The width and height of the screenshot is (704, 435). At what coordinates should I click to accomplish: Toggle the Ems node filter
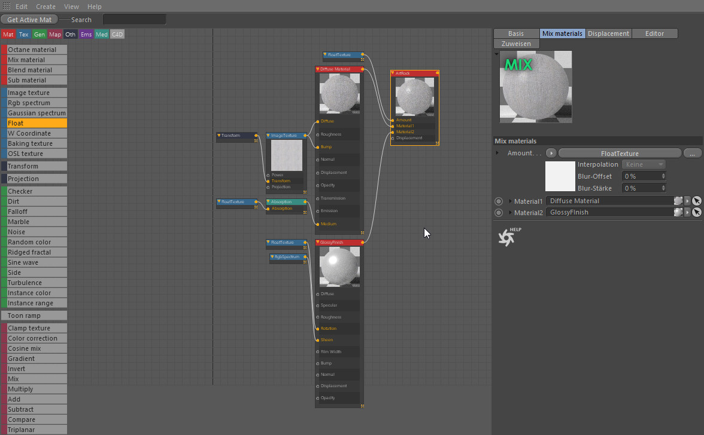coord(86,34)
